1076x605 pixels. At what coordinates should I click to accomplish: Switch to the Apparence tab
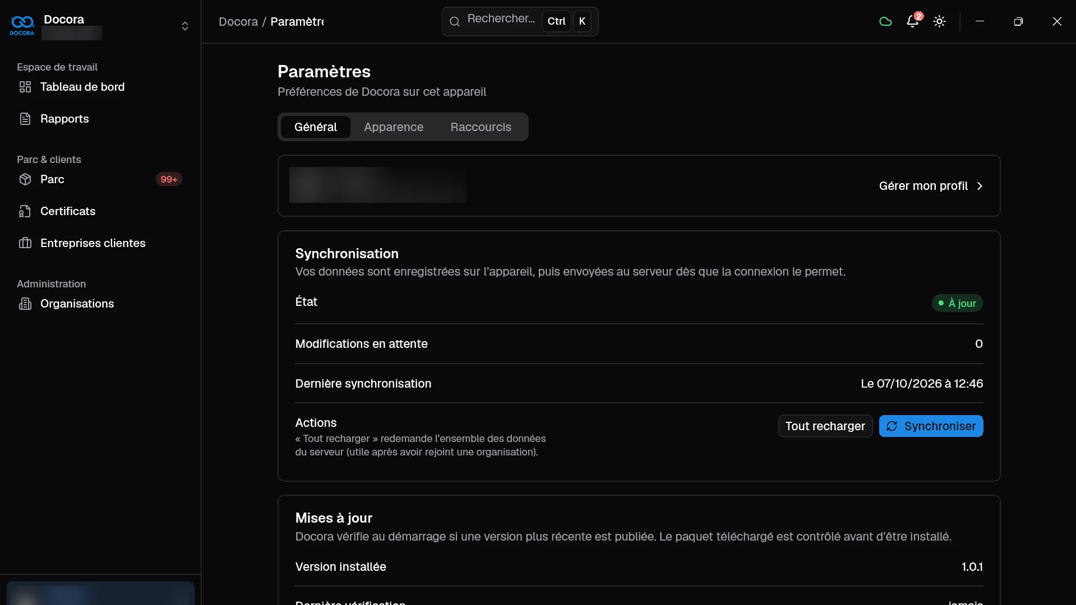click(x=394, y=127)
